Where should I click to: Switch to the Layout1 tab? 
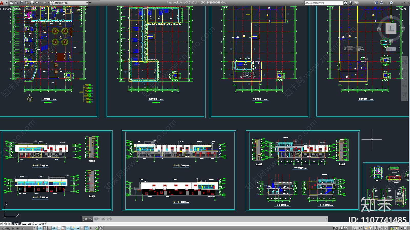point(27,224)
